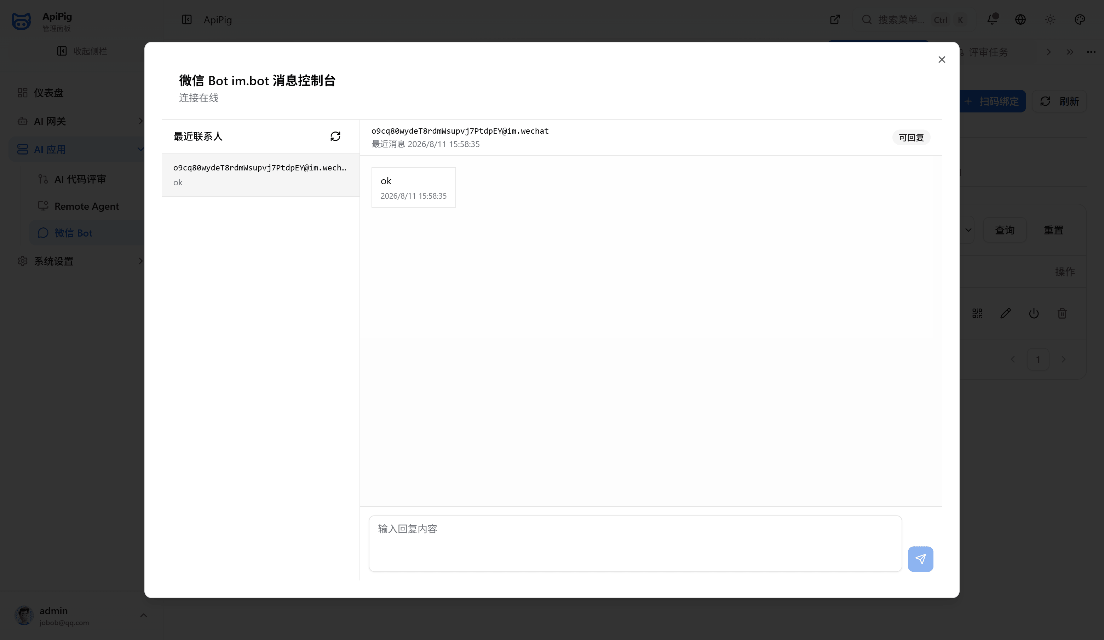This screenshot has width=1104, height=640.
Task: Toggle bot power with the power icon
Action: pos(1034,313)
